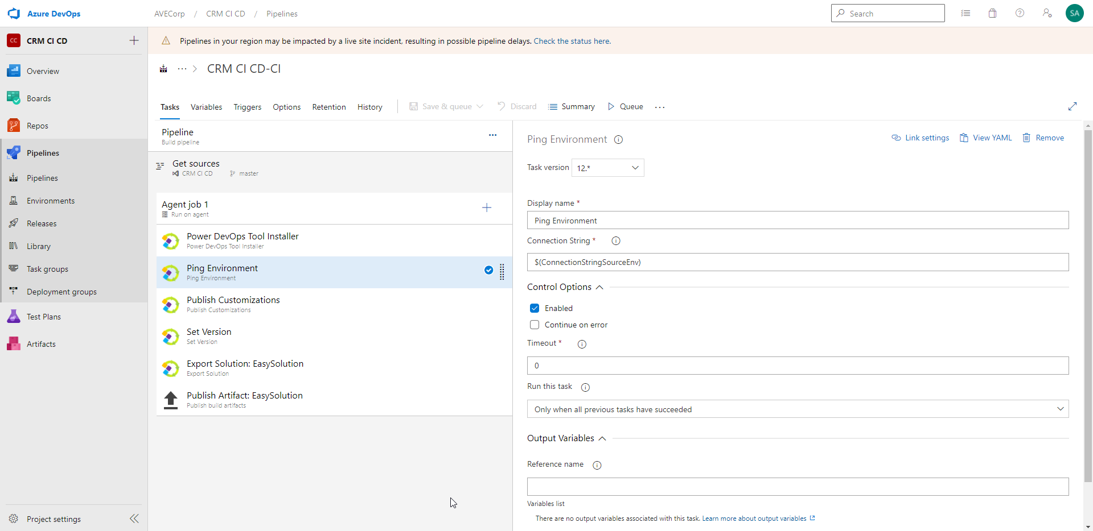Click drag handle on Ping Environment task
Viewport: 1093px width, 531px height.
coord(502,272)
